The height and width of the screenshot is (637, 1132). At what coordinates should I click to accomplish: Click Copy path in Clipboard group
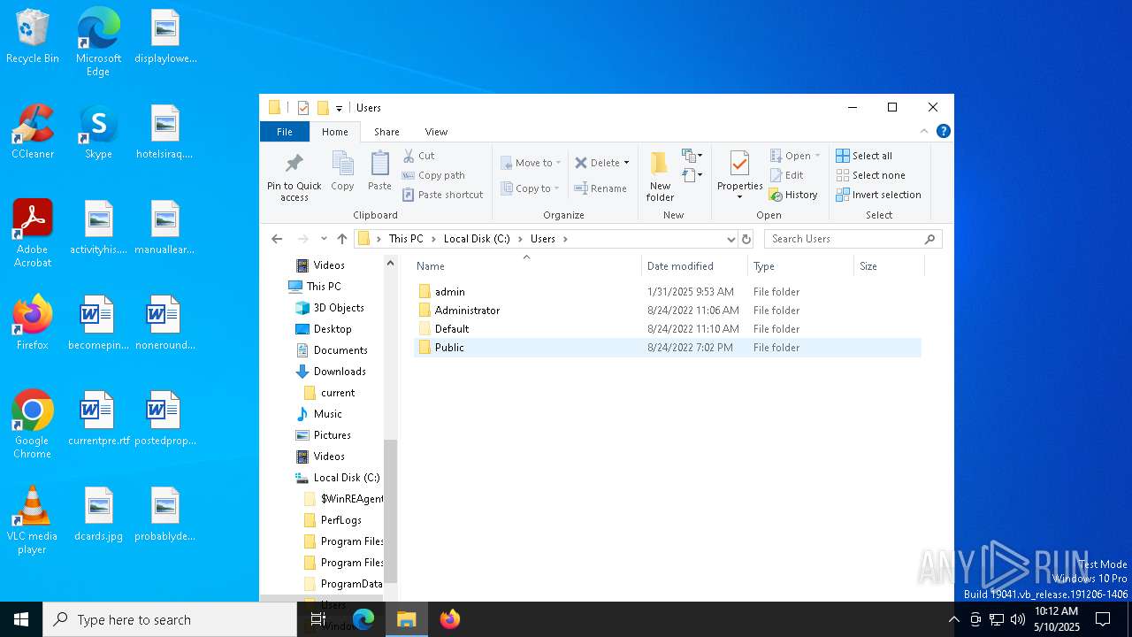tap(433, 175)
